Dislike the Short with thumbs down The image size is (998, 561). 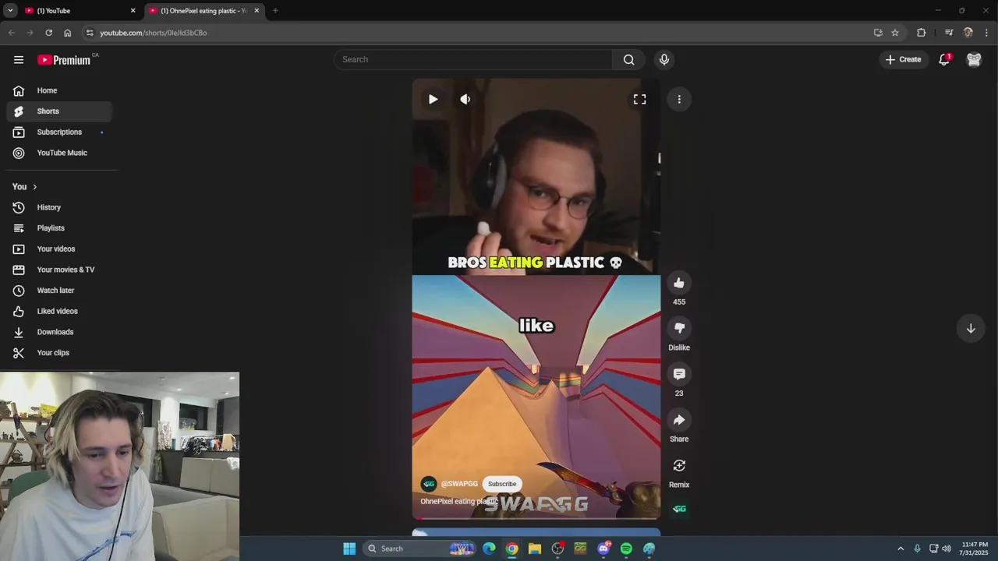679,329
